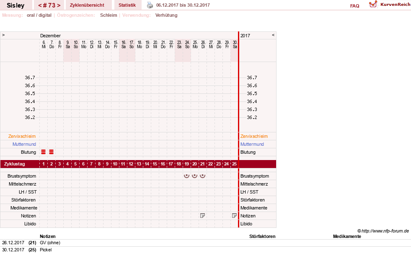
Task: Click breast symptom icon on cycle day 20
Action: pyautogui.click(x=194, y=176)
